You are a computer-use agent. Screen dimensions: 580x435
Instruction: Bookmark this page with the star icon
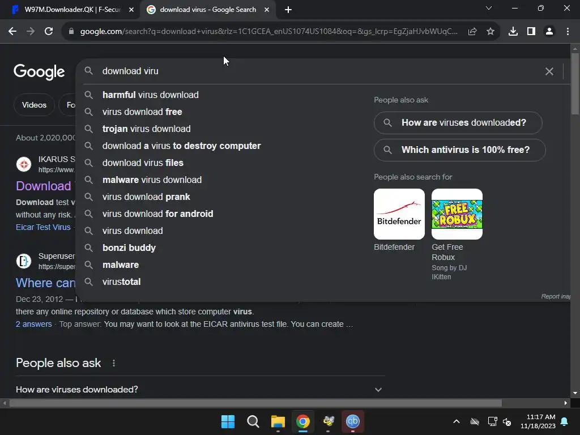coord(491,32)
